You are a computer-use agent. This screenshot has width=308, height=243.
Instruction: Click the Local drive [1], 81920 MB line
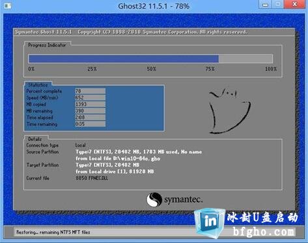[x=115, y=172]
